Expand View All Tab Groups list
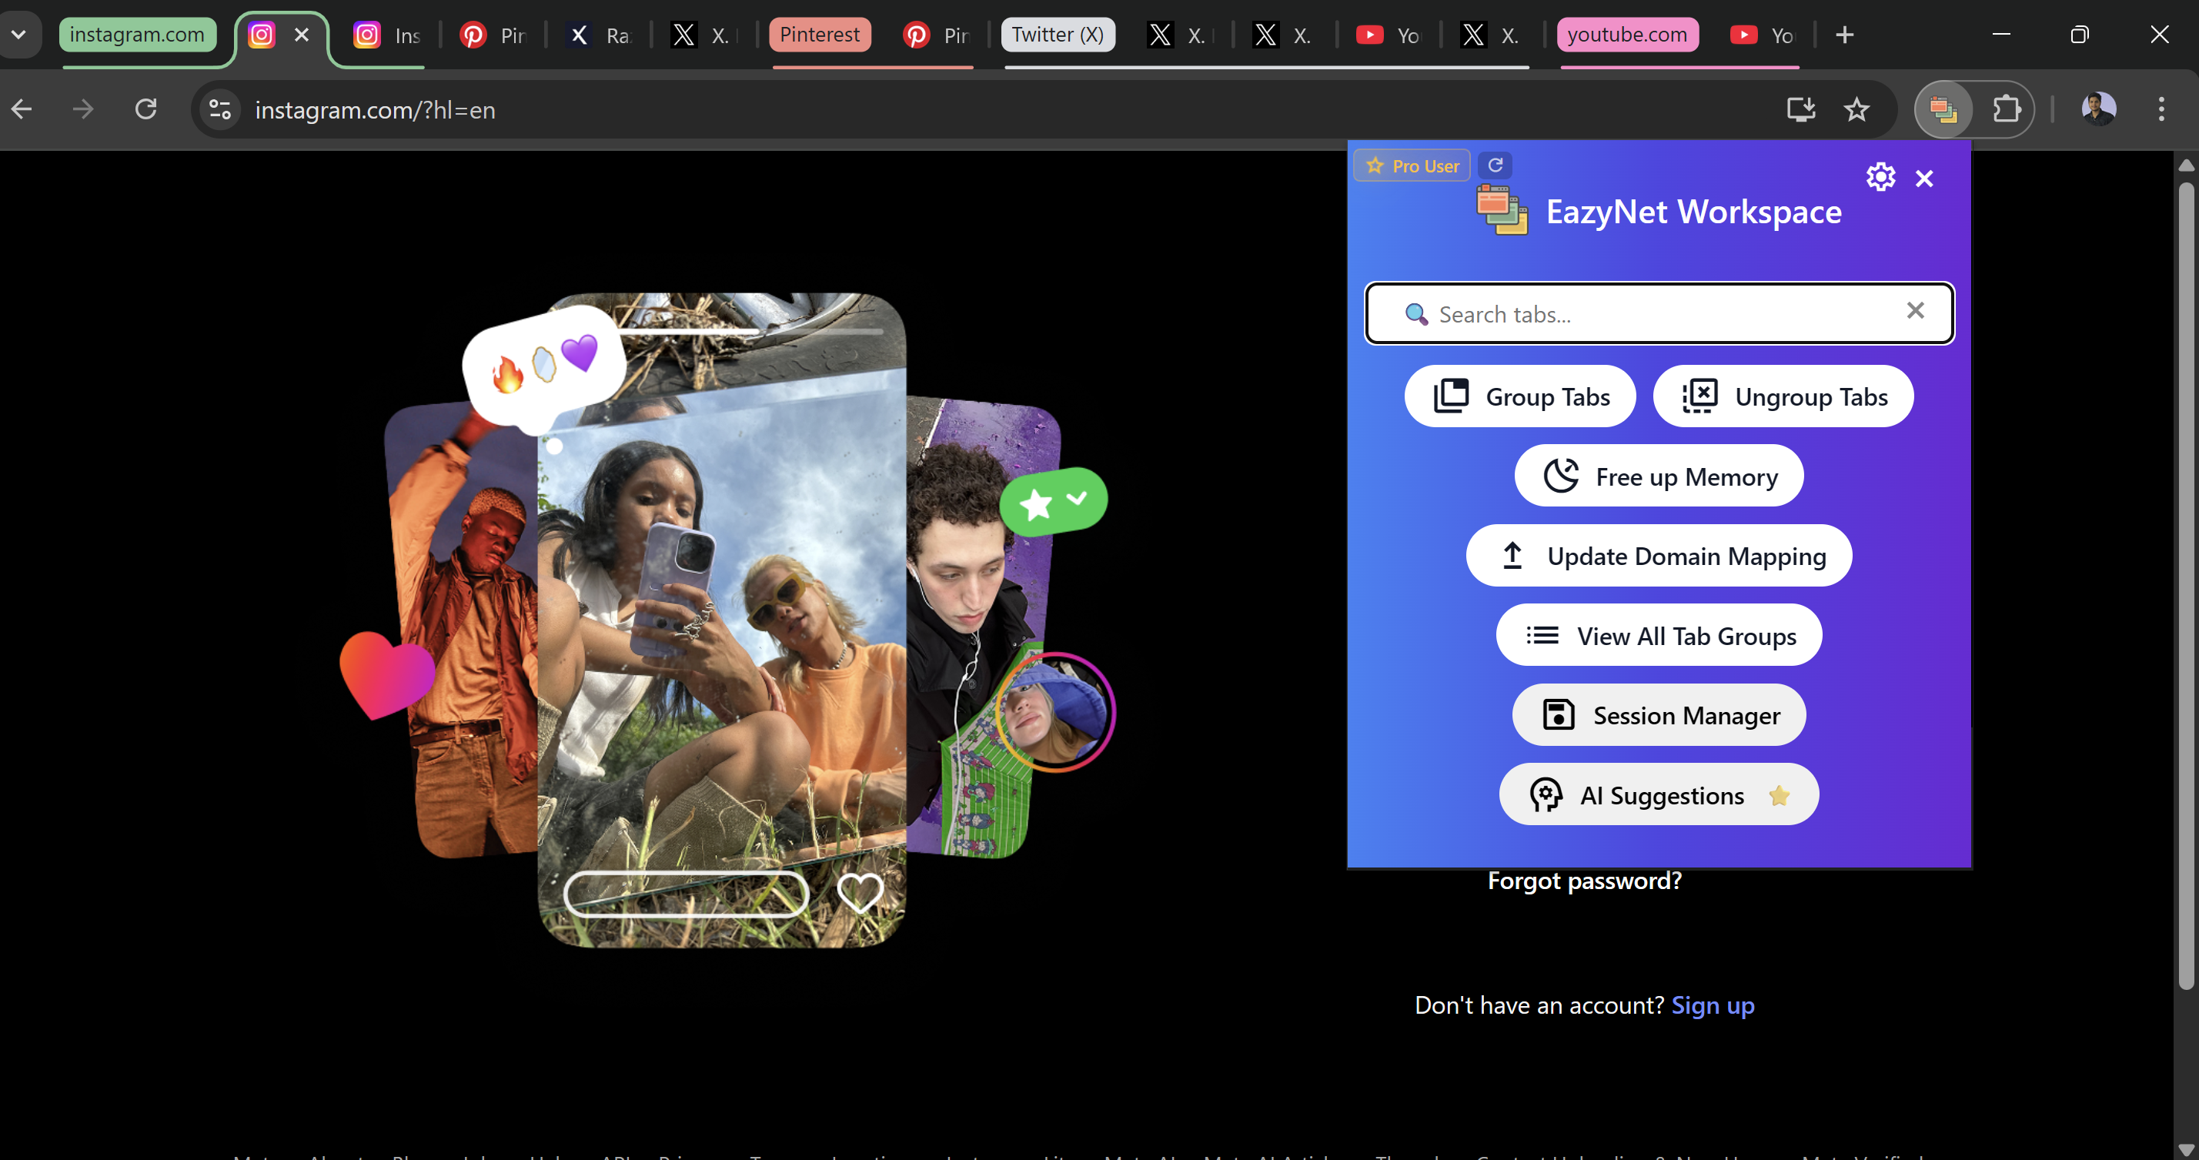The width and height of the screenshot is (2199, 1160). [x=1658, y=635]
